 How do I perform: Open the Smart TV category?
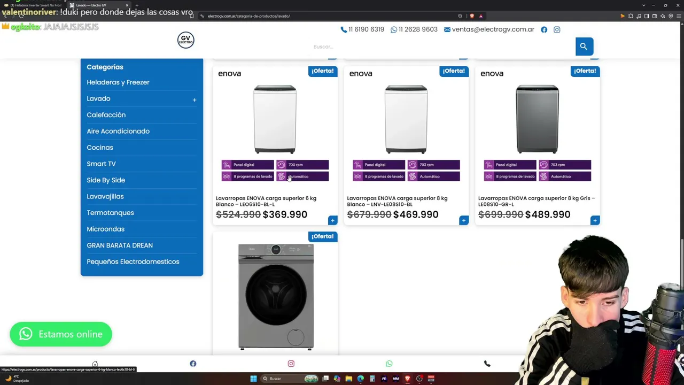[x=101, y=164]
